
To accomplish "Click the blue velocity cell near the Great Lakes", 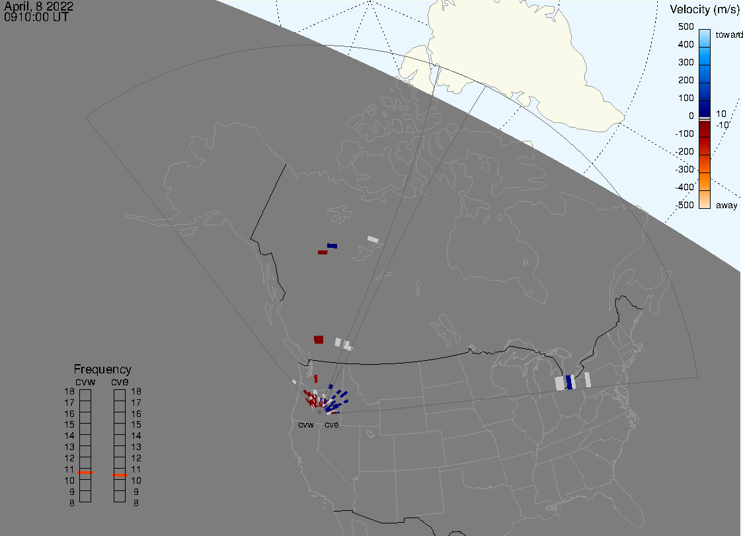I will click(x=569, y=383).
